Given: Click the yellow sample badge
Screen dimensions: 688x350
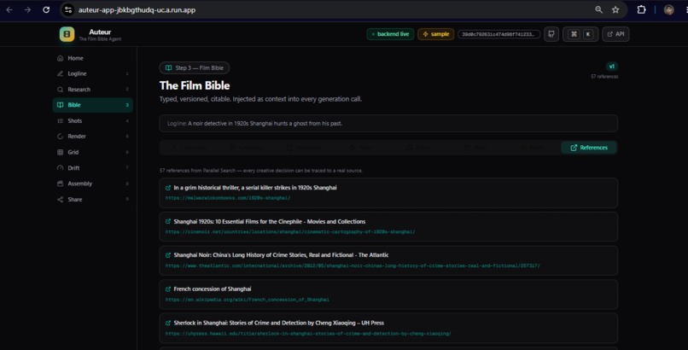Looking at the screenshot, I should click(435, 34).
